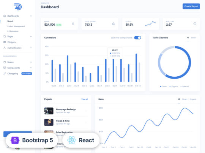Click the briefcase icon on the 763.5 card
This screenshot has width=205, height=153.
click(114, 24)
